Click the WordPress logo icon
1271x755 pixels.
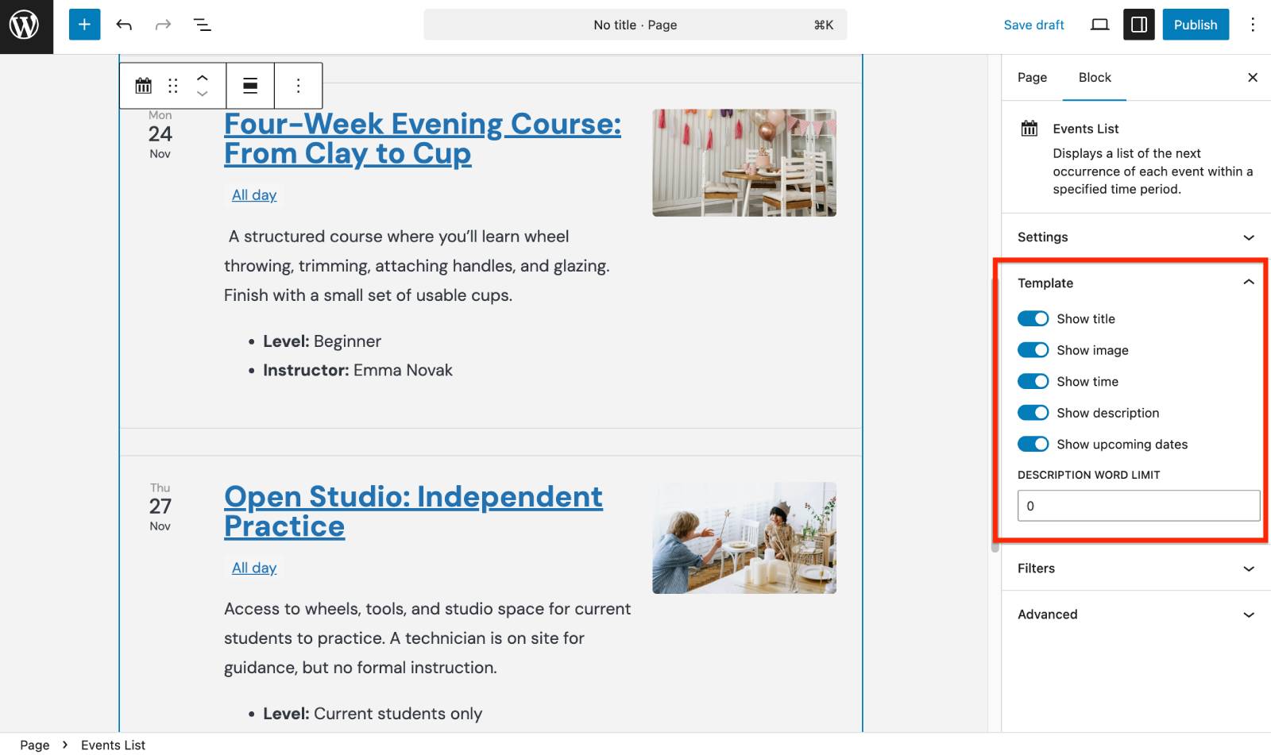pos(25,25)
